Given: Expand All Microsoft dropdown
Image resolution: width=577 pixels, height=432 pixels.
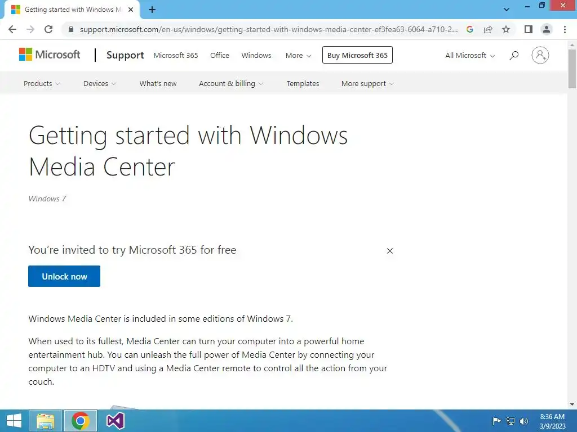Looking at the screenshot, I should pyautogui.click(x=470, y=56).
